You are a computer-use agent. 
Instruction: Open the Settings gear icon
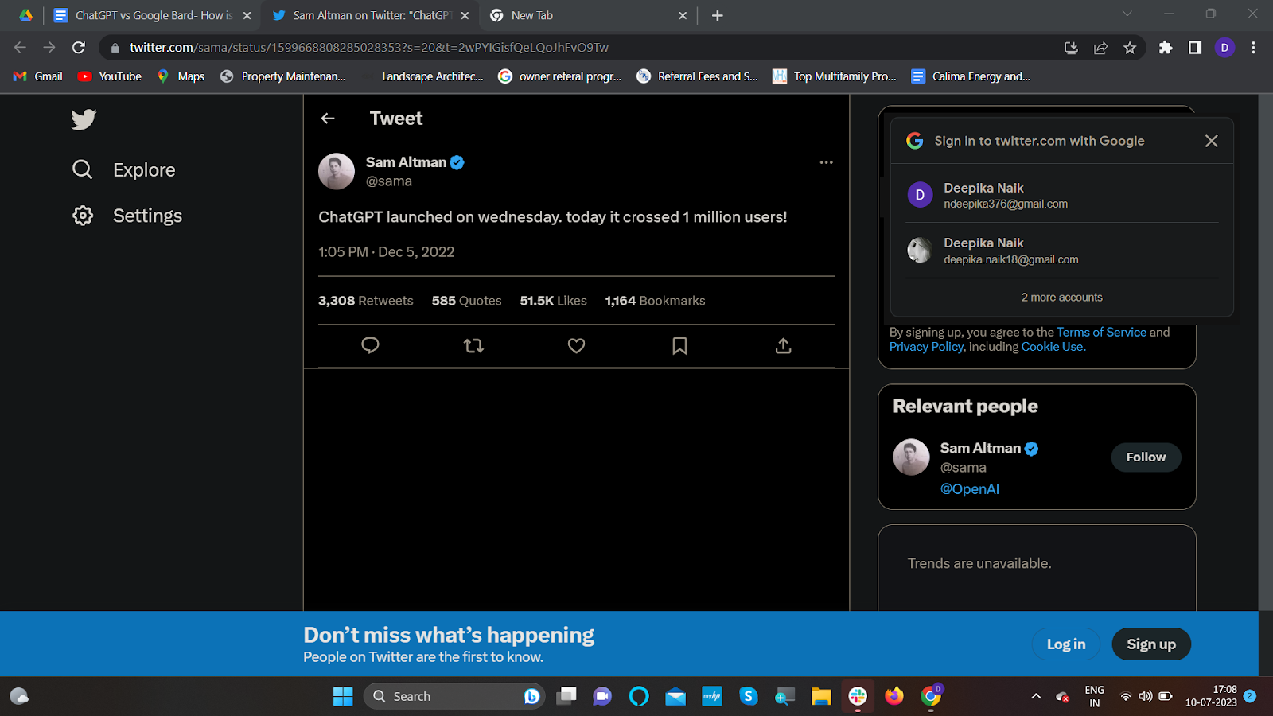tap(83, 216)
